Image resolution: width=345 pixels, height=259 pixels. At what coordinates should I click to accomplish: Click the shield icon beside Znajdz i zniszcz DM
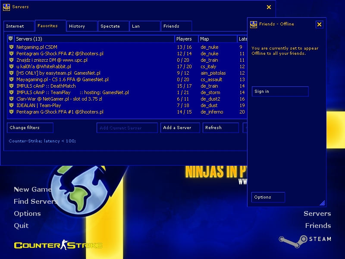(12, 60)
